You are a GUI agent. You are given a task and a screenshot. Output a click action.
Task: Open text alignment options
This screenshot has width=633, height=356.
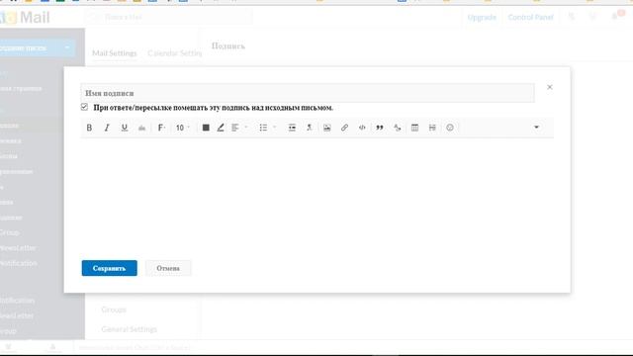[239, 128]
